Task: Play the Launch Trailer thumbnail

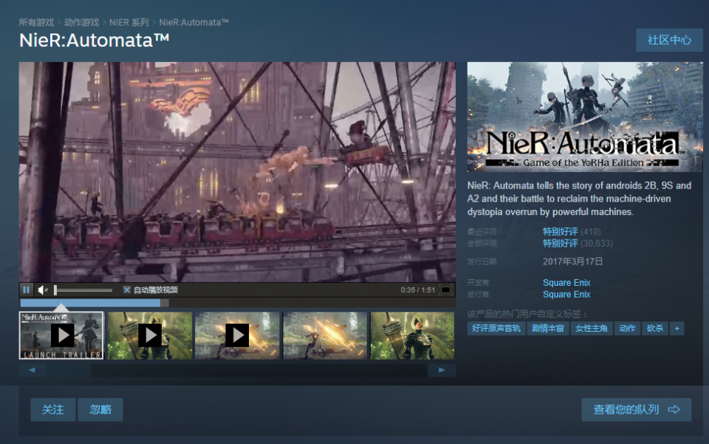Action: pos(62,335)
